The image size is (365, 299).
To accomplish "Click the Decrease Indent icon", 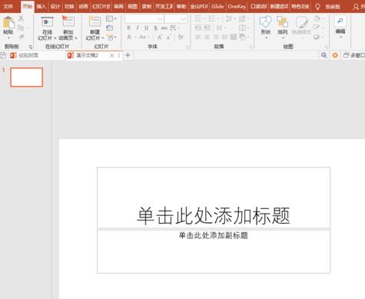I will tap(198, 28).
